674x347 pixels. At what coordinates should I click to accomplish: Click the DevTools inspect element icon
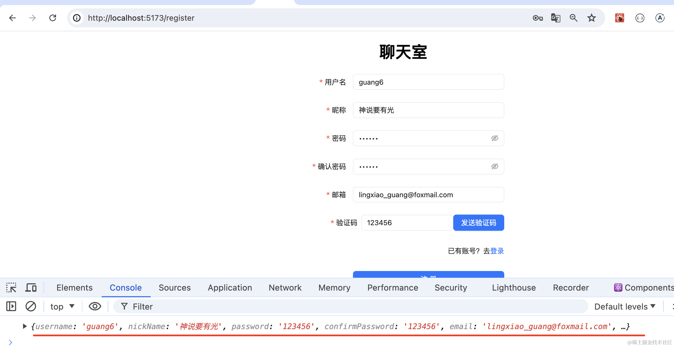pos(11,287)
